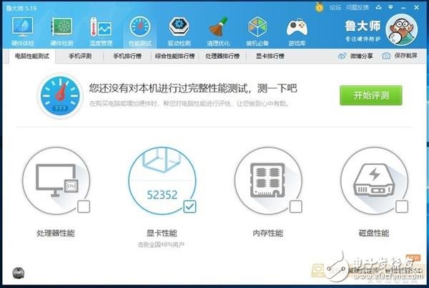Switch to the 电脑性能测试 tab
This screenshot has width=429, height=288.
pyautogui.click(x=32, y=56)
